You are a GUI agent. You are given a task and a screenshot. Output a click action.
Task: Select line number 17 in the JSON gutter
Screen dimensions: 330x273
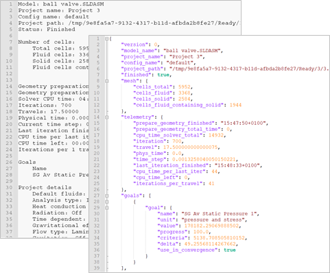point(97,135)
